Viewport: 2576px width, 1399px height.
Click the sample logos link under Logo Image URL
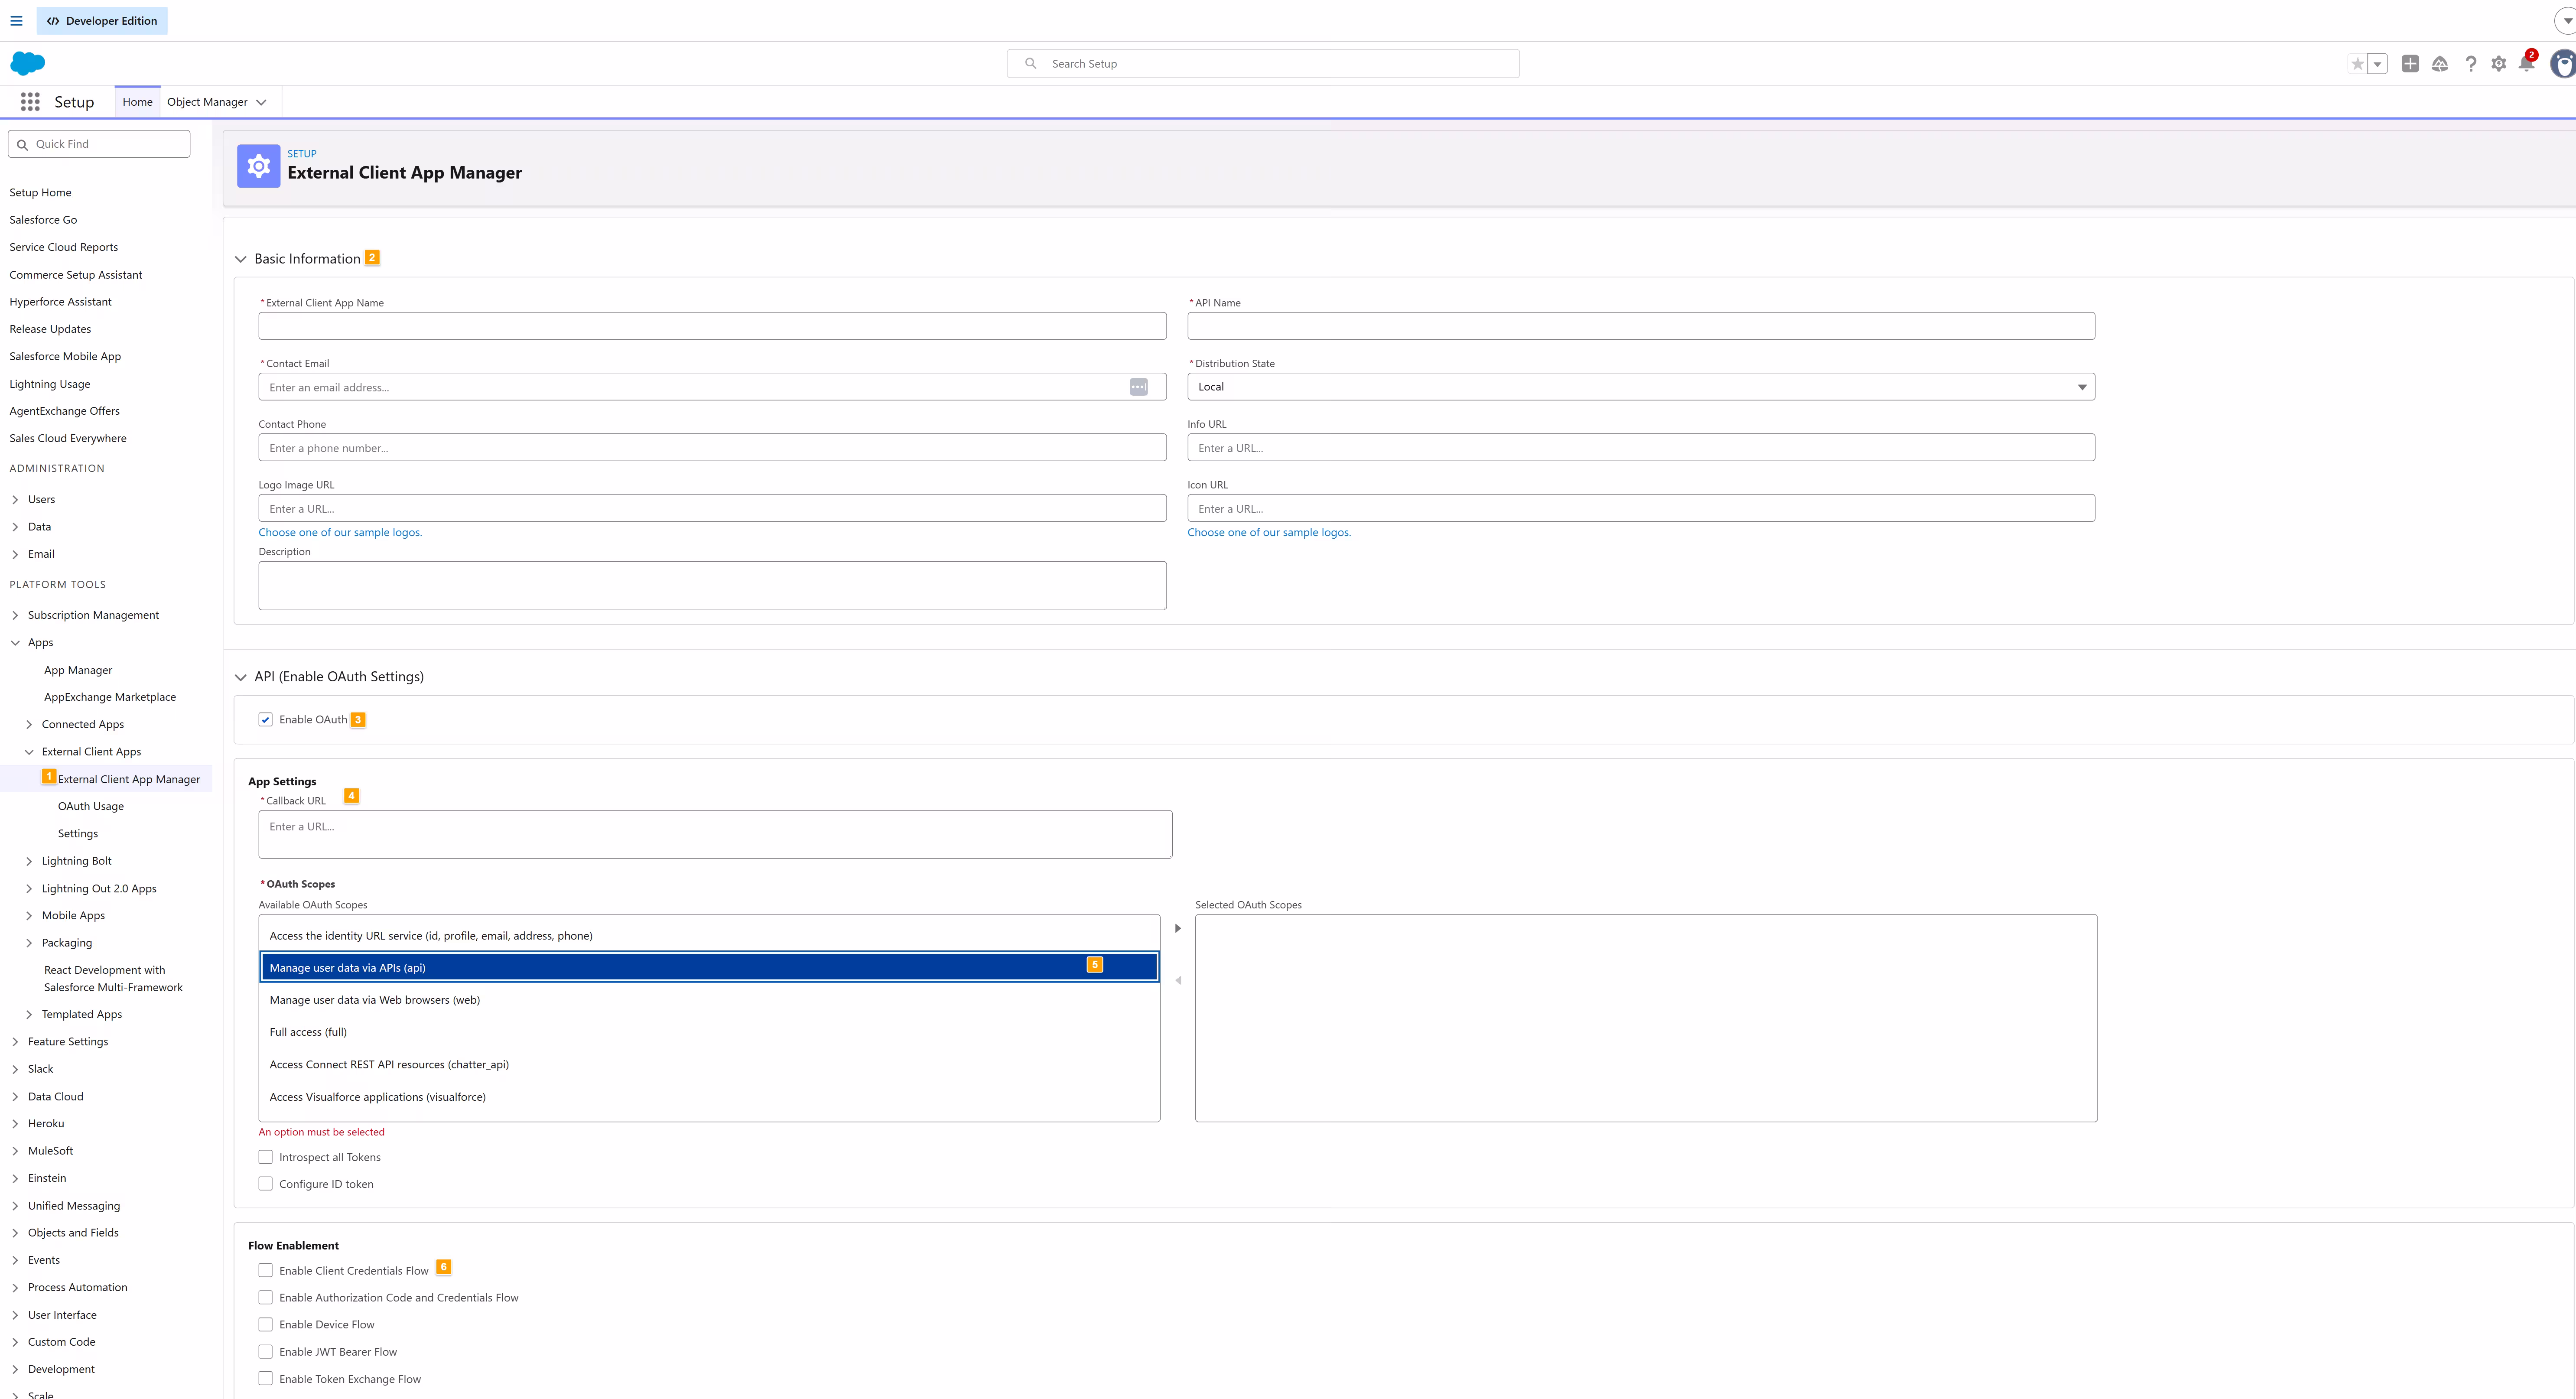[340, 532]
